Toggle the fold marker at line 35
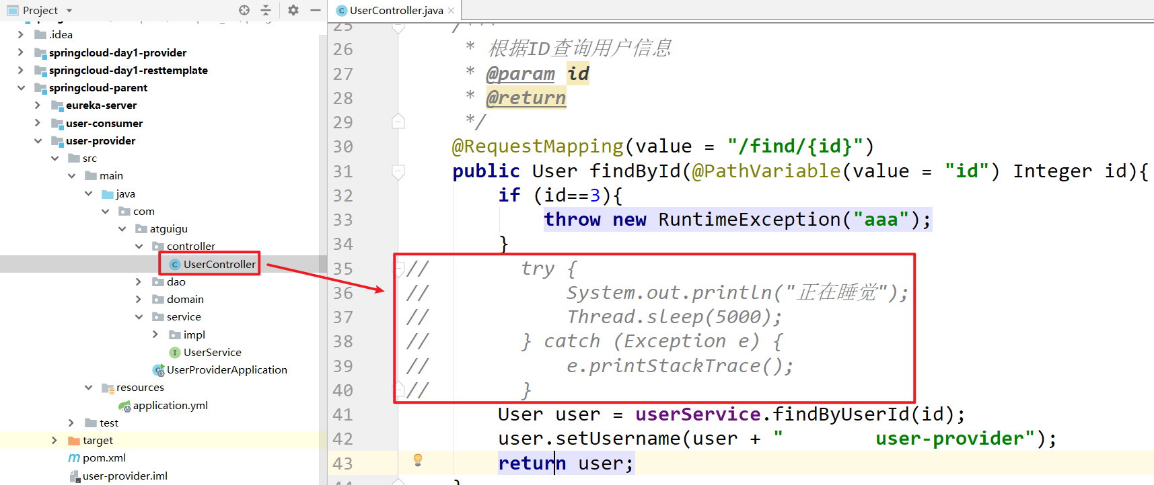 [x=399, y=269]
